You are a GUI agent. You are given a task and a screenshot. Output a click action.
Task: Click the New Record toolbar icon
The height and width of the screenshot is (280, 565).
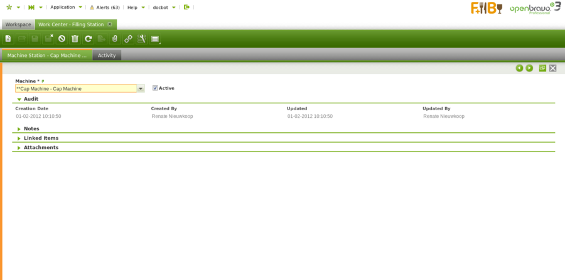point(8,39)
